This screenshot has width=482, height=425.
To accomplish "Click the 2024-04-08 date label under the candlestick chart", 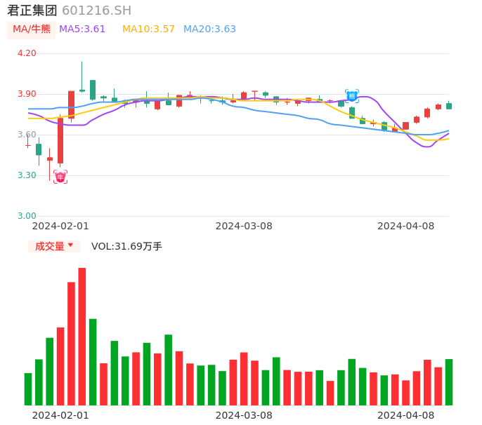I will 406,226.
